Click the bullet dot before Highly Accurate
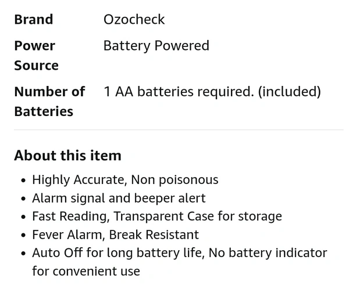Screen dimensions: 349x285 coord(23,181)
